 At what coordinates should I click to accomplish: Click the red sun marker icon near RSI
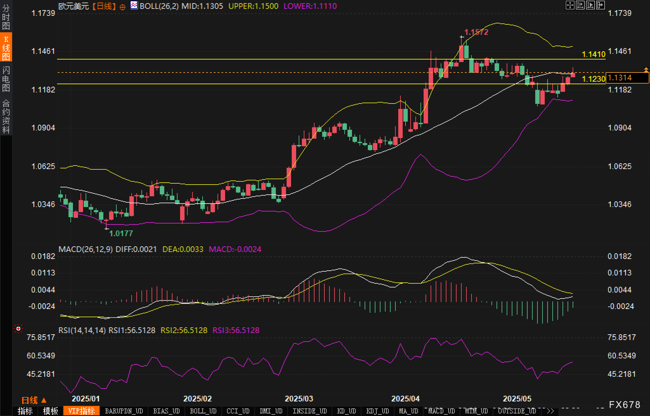pyautogui.click(x=18, y=329)
